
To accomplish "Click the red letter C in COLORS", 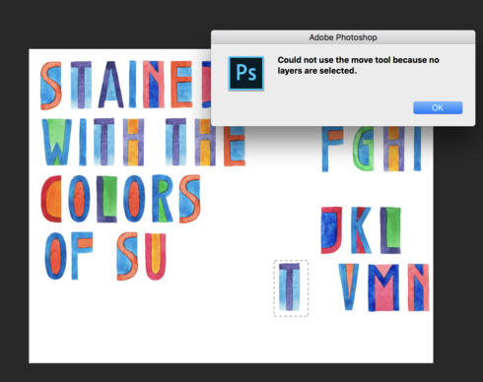I will click(x=51, y=199).
